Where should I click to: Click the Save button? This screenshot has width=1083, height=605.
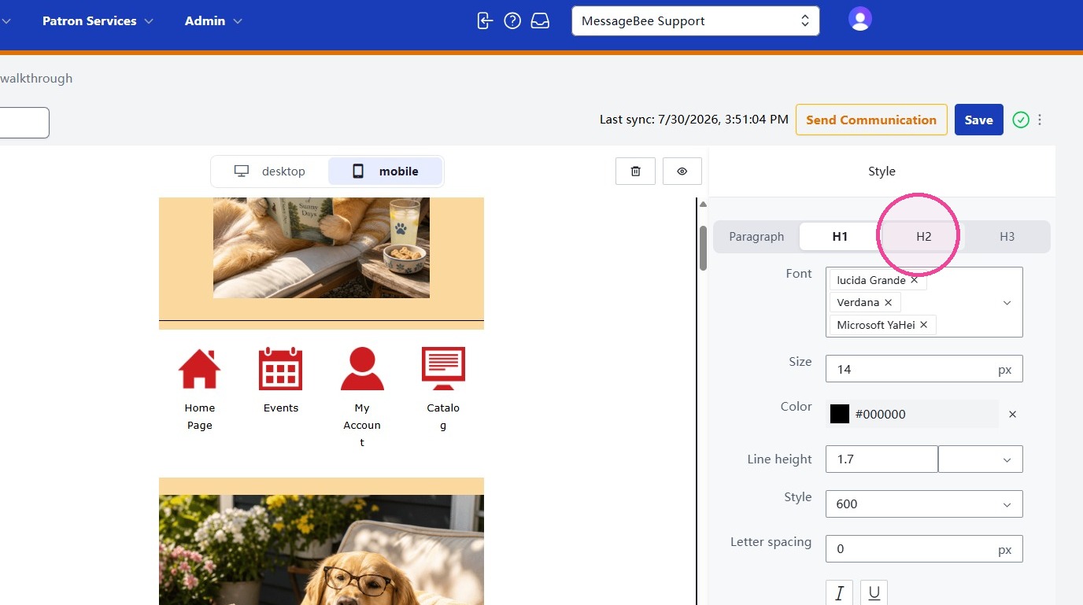979,120
